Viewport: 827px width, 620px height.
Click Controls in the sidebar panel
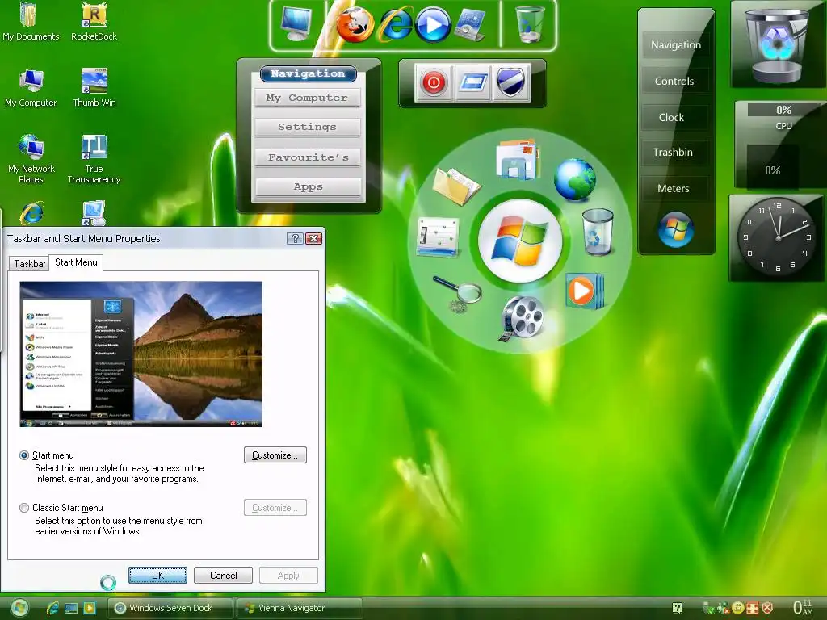(674, 82)
